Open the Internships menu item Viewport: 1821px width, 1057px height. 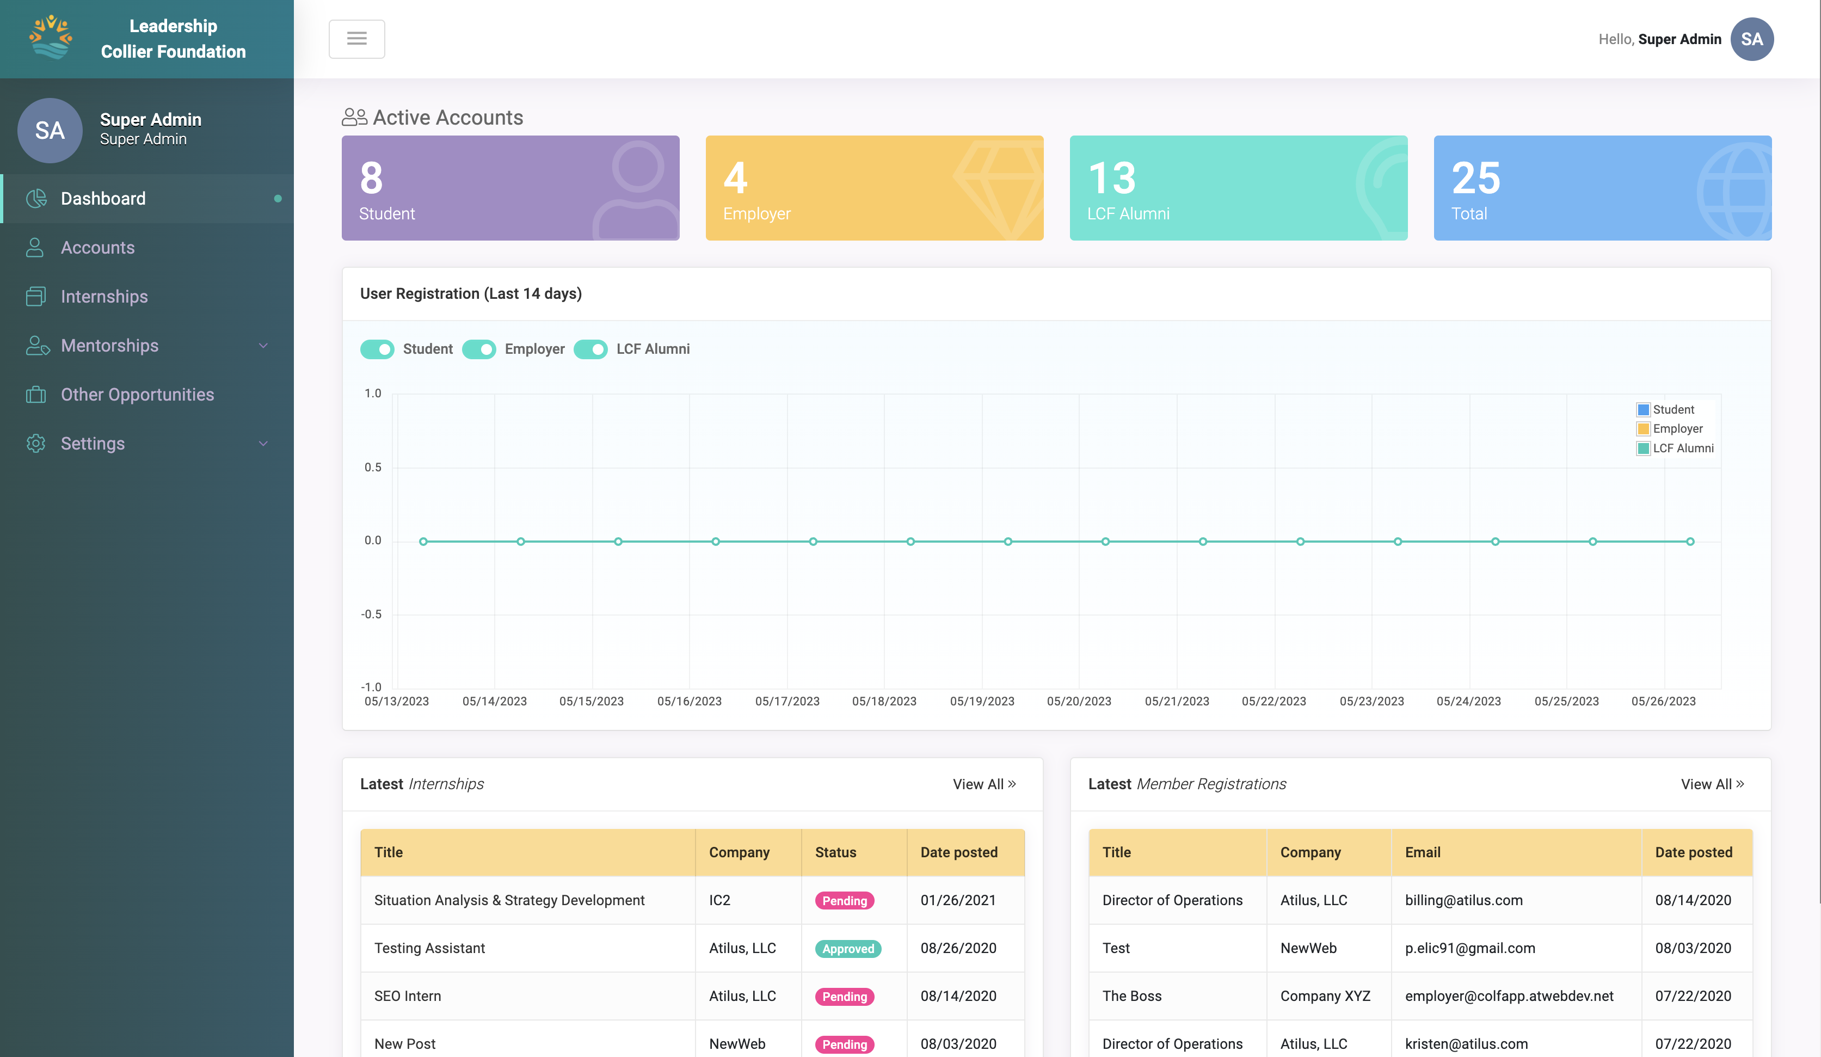pyautogui.click(x=104, y=296)
